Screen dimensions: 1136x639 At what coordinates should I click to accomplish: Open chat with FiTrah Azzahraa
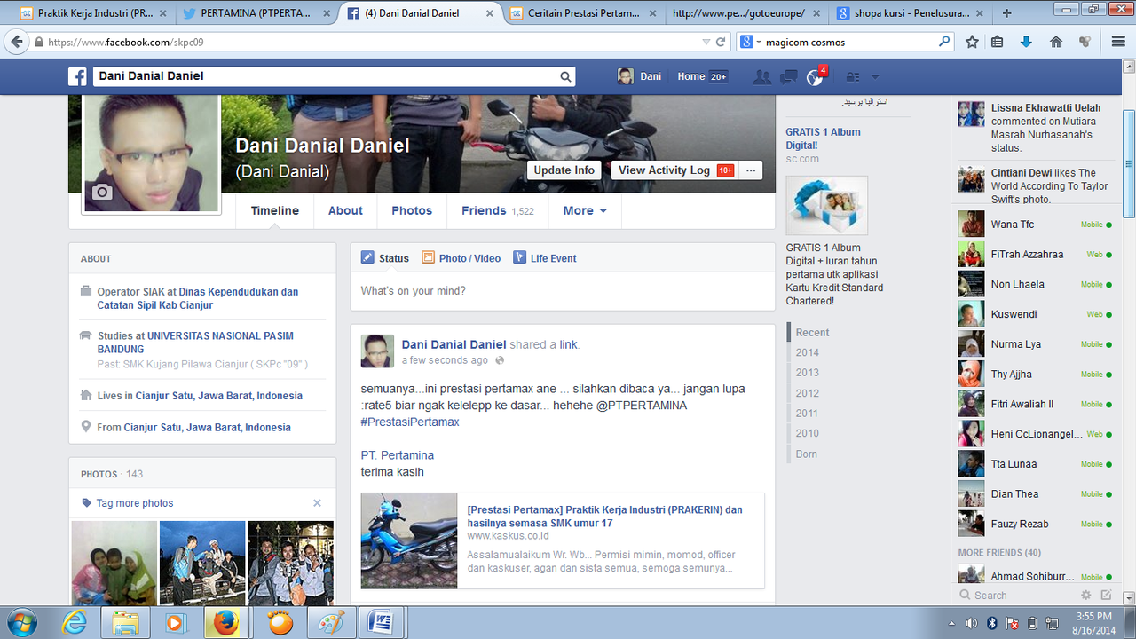tap(1035, 255)
